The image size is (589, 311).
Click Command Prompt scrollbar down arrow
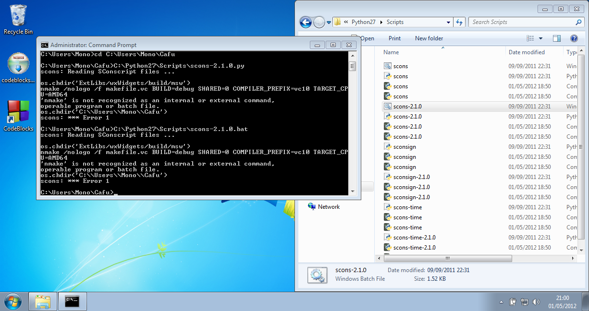352,191
